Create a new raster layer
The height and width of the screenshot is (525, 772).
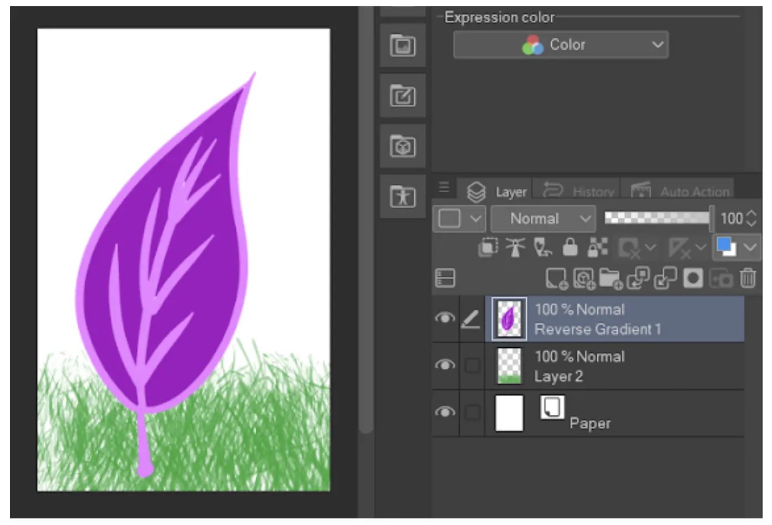[x=556, y=279]
